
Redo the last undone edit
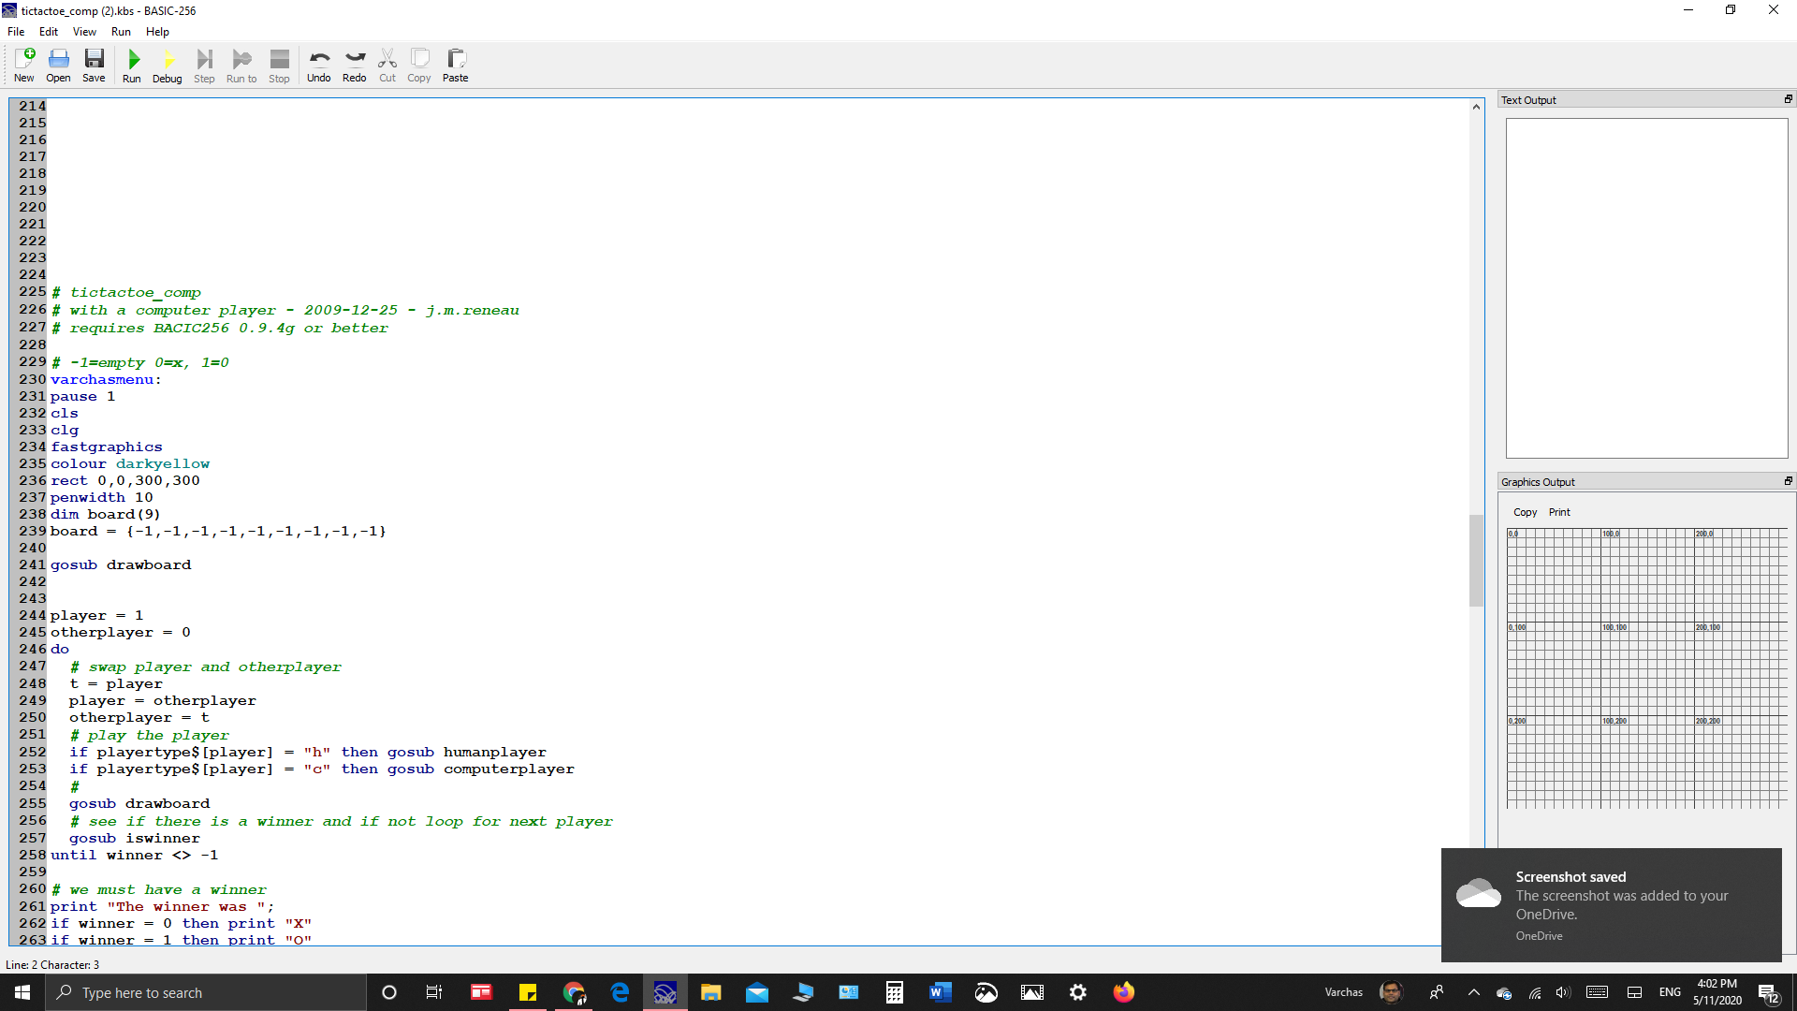tap(355, 66)
